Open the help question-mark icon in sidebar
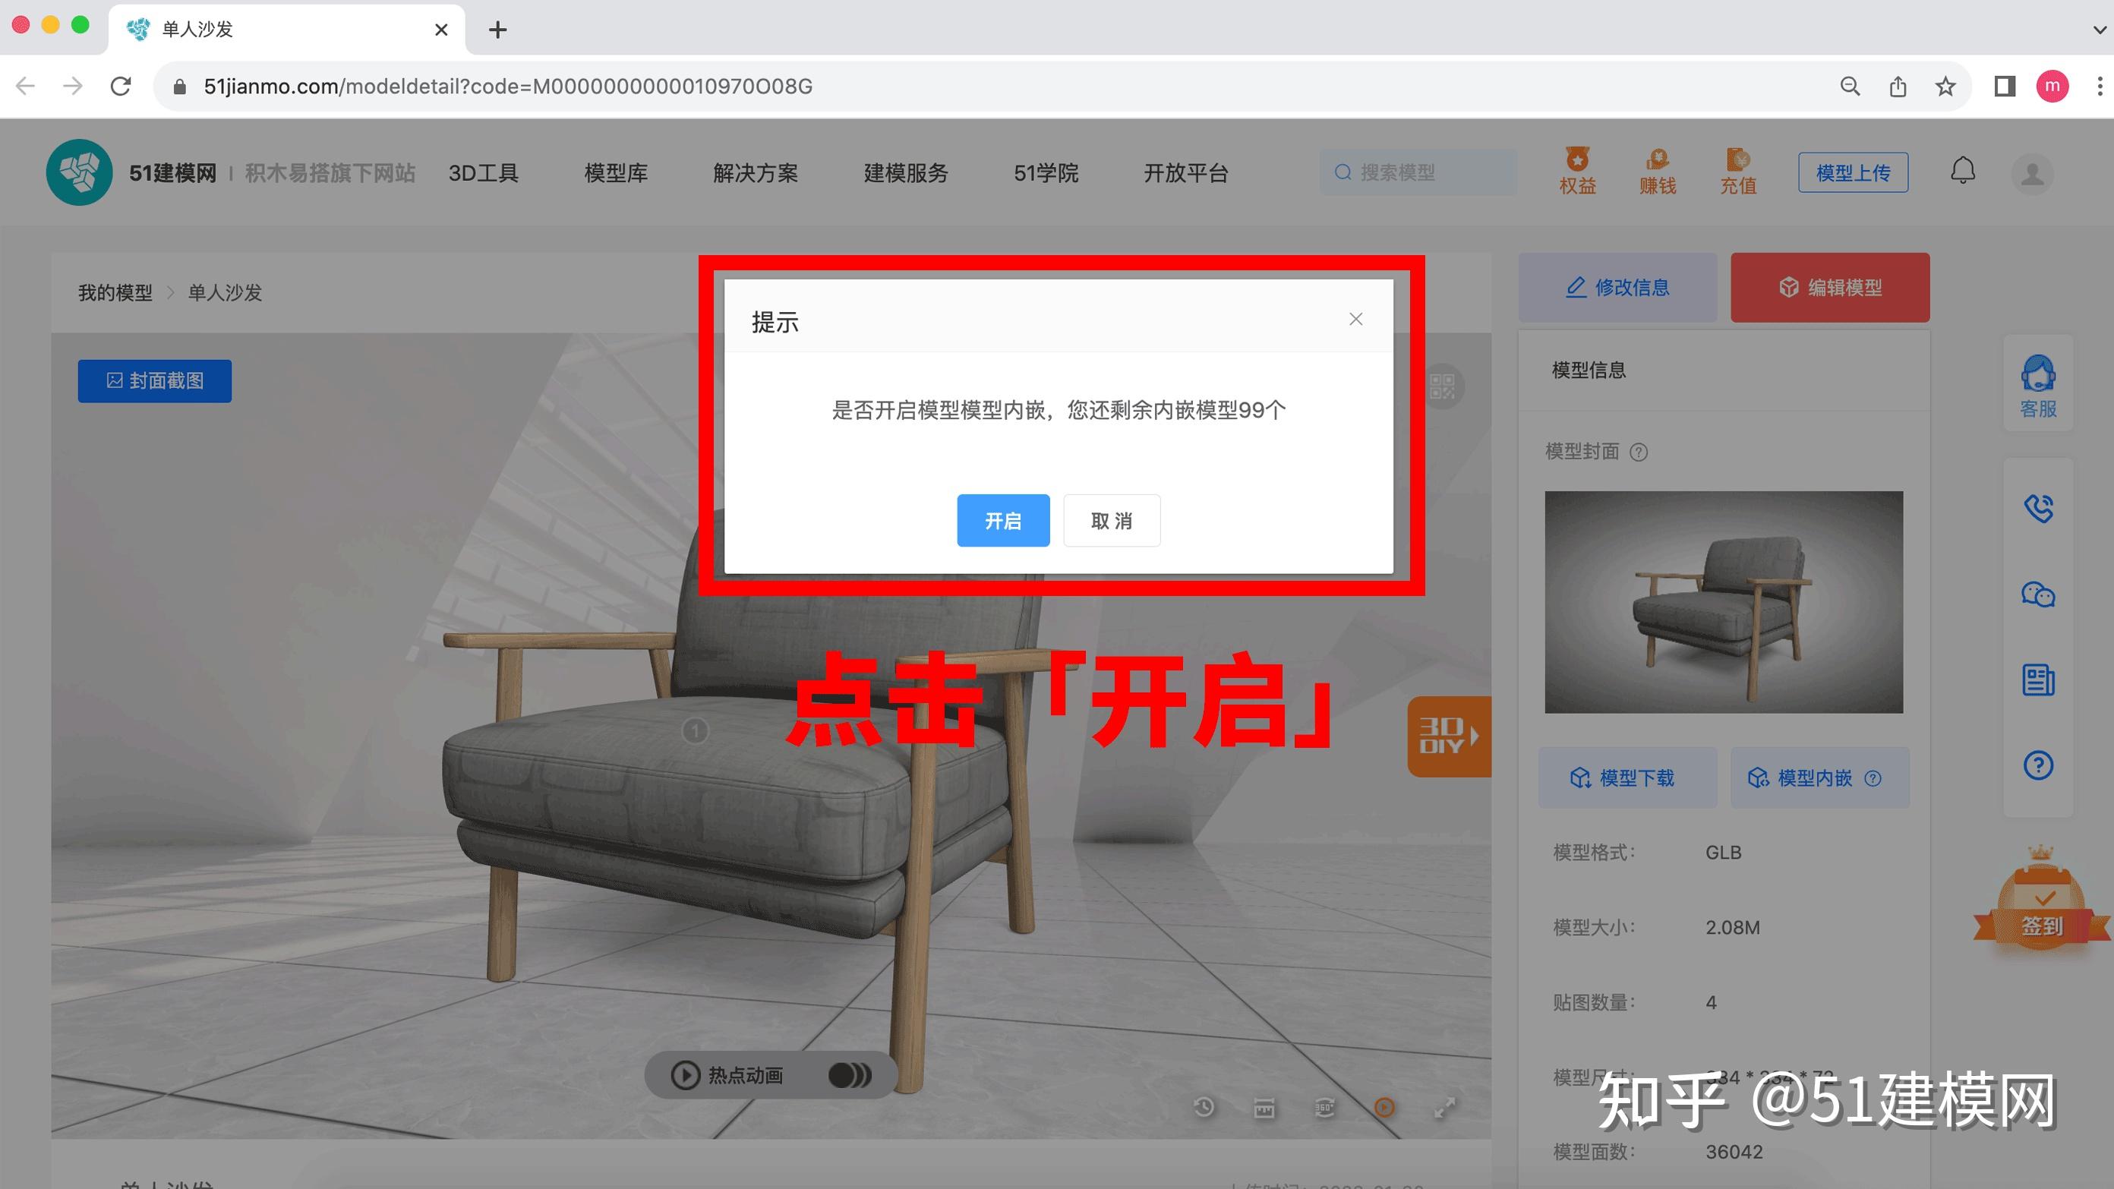This screenshot has width=2114, height=1189. (x=2037, y=765)
